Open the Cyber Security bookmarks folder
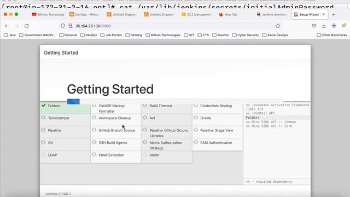This screenshot has height=197, width=350. click(x=246, y=35)
